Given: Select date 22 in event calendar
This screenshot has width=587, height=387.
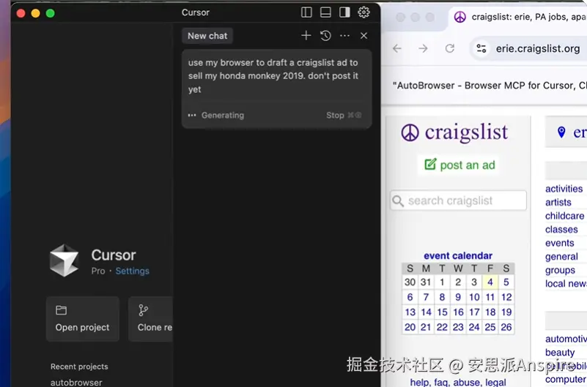Looking at the screenshot, I should [x=442, y=327].
